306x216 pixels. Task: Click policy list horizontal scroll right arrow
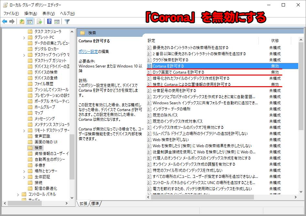[x=296, y=197]
